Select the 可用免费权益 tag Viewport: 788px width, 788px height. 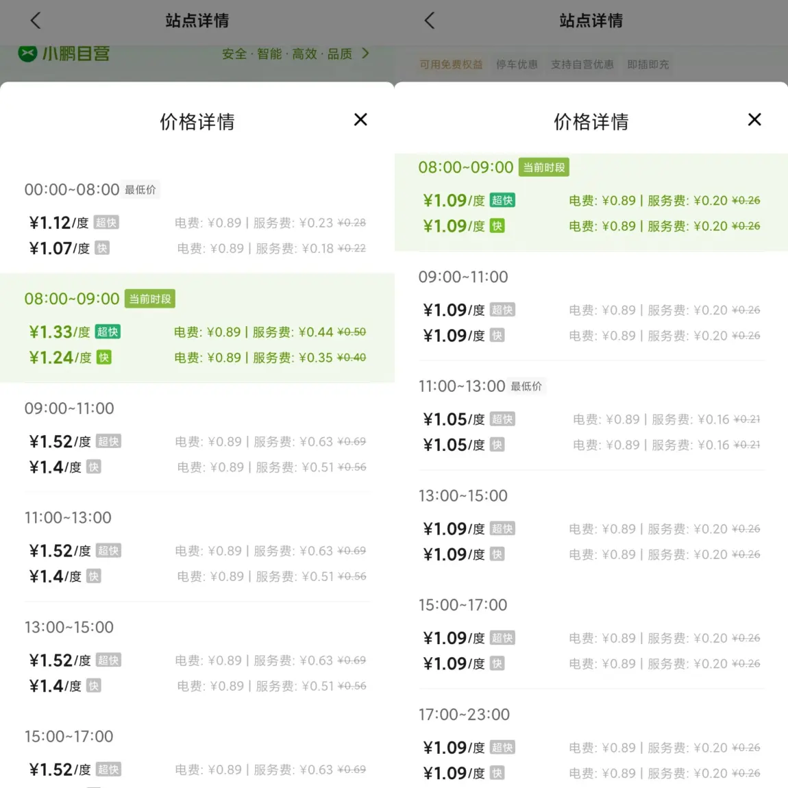pos(451,64)
